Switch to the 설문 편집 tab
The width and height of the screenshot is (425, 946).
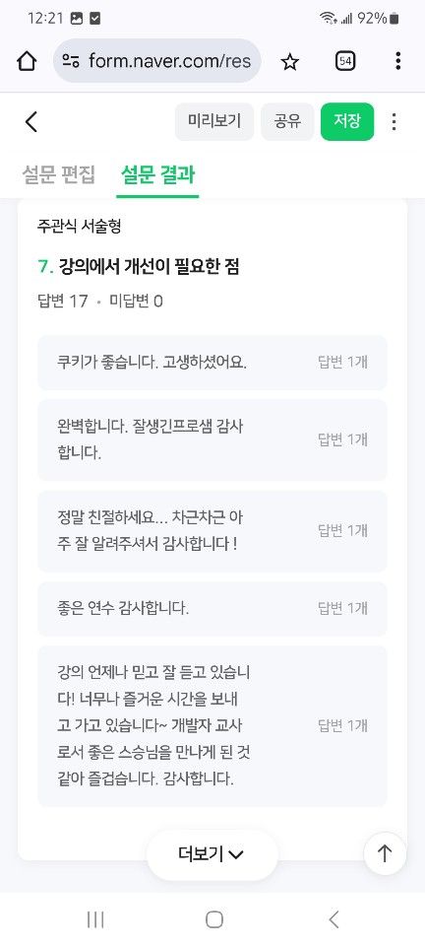[x=58, y=174]
